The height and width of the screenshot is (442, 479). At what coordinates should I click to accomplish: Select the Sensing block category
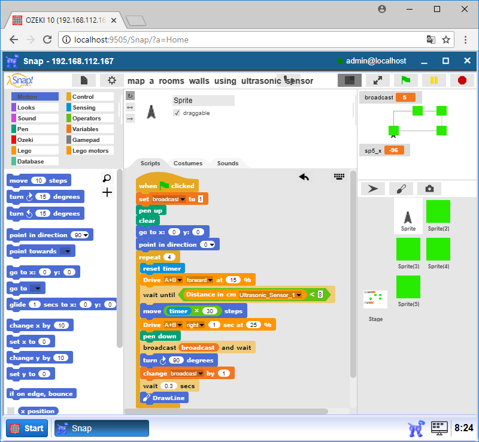[90, 107]
